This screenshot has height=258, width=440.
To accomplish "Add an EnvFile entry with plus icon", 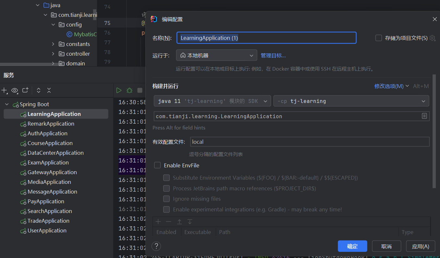I will [158, 222].
